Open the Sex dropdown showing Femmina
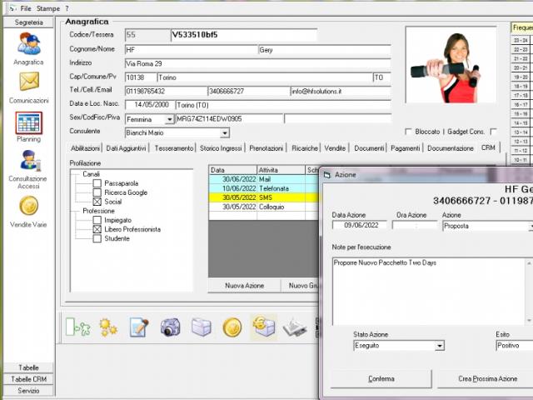This screenshot has width=533, height=400. point(170,119)
